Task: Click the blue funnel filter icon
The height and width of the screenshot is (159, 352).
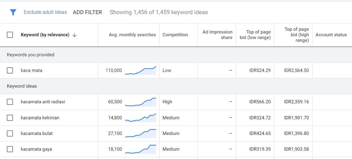Action: [x=13, y=12]
